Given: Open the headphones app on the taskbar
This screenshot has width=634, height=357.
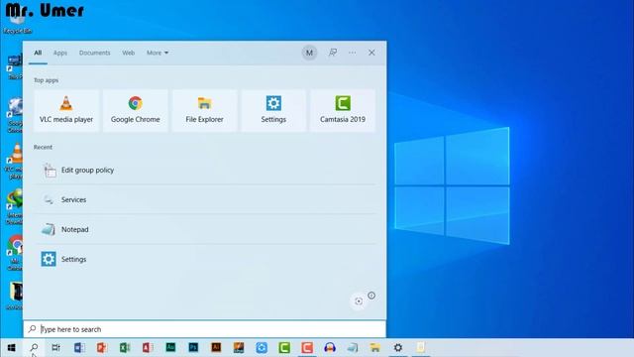Looking at the screenshot, I should coord(330,347).
